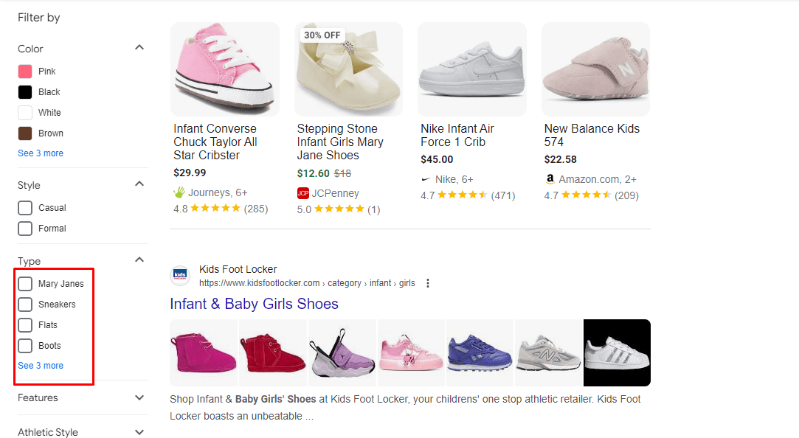Select the Mary Janes filter checkbox
The image size is (799, 438).
tap(26, 283)
